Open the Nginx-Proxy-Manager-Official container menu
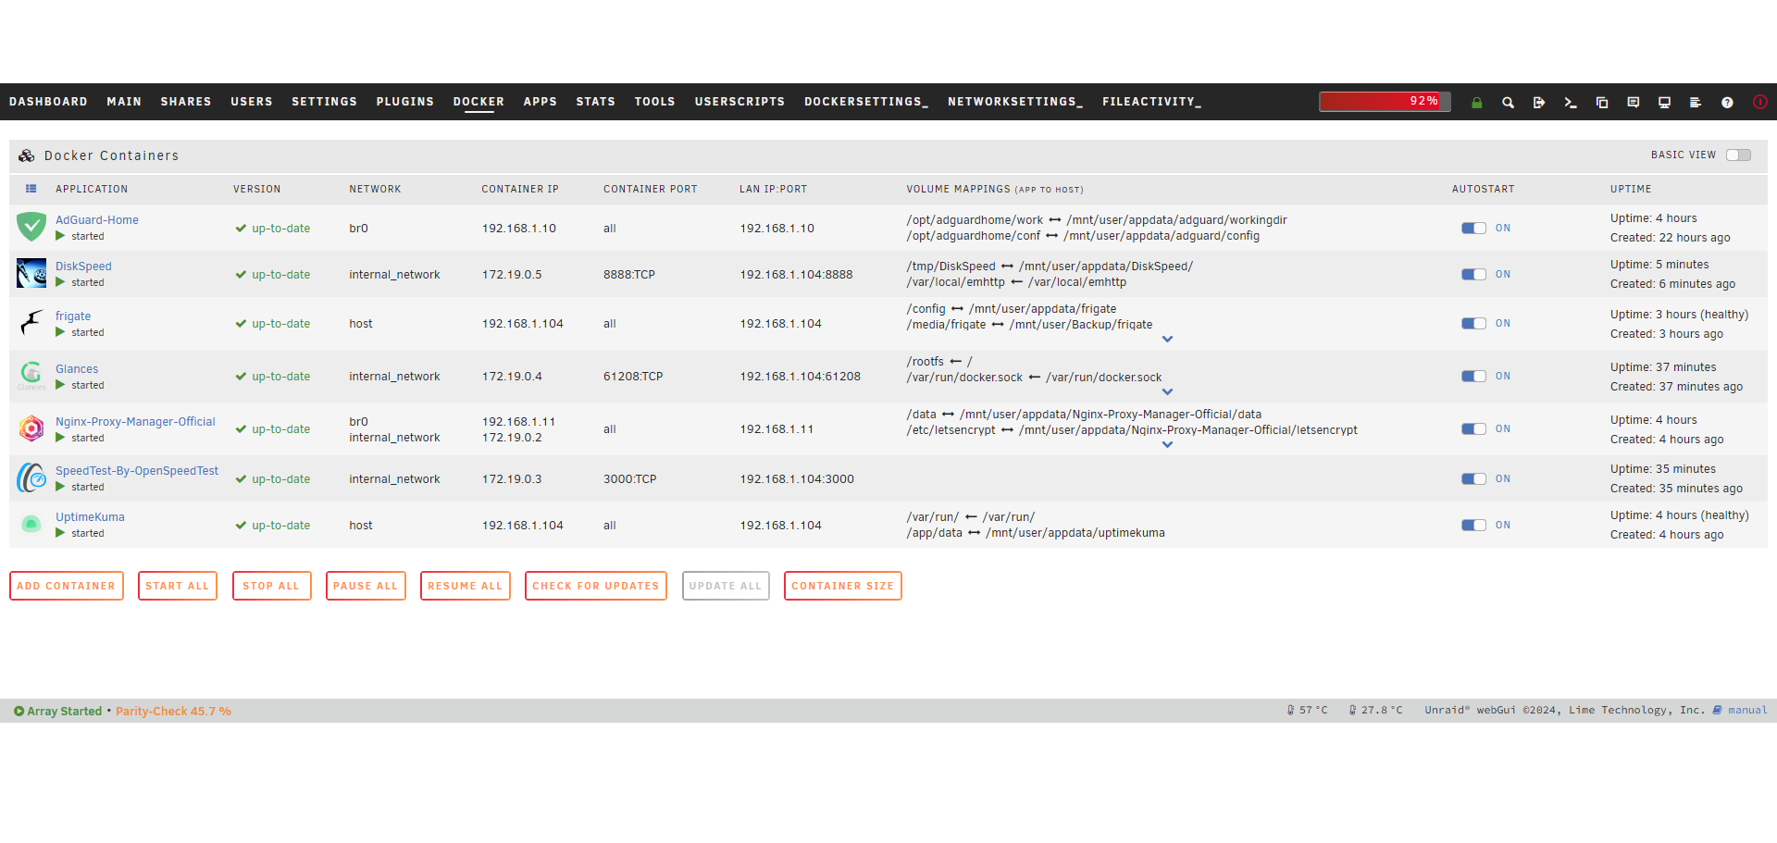Viewport: 1777px width, 843px height. (x=135, y=422)
